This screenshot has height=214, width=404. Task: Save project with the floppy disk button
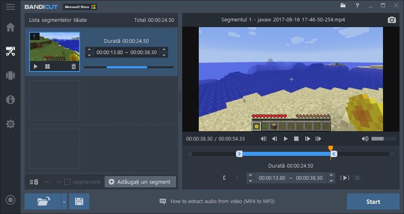[x=79, y=201]
